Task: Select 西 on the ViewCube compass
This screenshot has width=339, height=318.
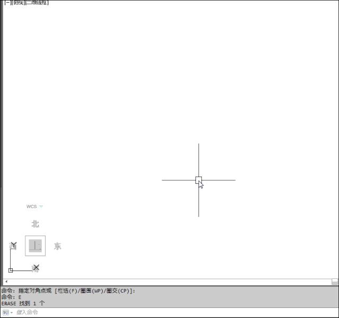Action: tap(13, 246)
